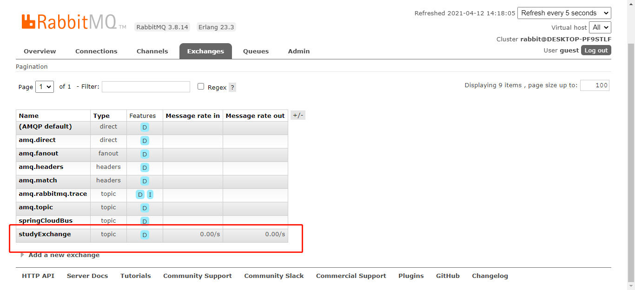Sort by Message rate in header
Image resolution: width=635 pixels, height=290 pixels.
[193, 116]
